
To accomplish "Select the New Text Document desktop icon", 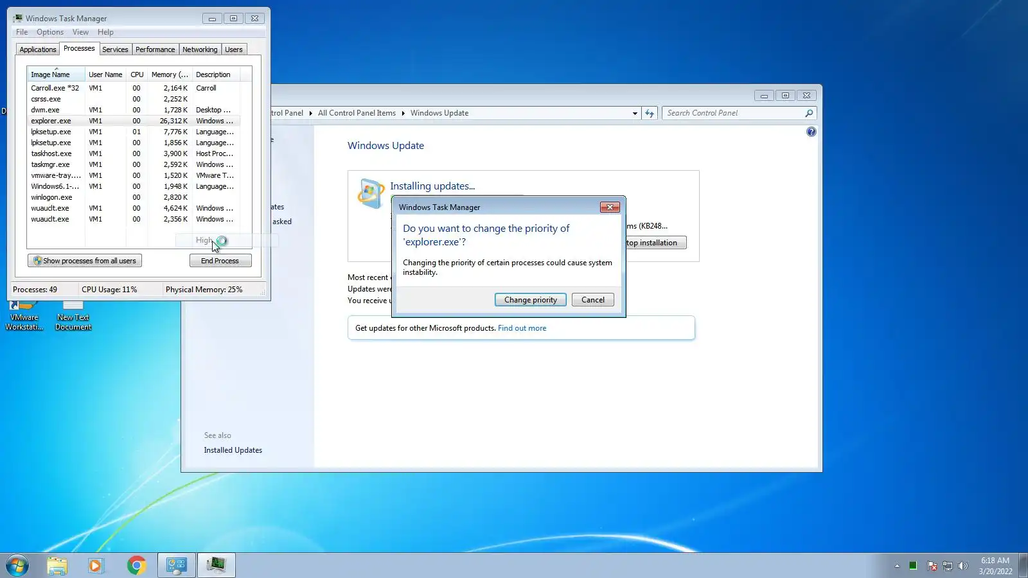I will pos(73,315).
